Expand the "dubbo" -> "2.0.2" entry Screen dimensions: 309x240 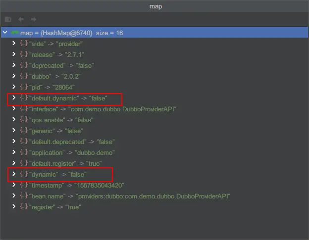click(14, 76)
